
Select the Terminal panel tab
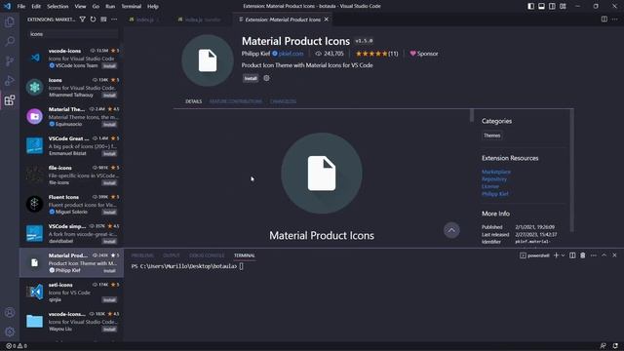pyautogui.click(x=245, y=255)
